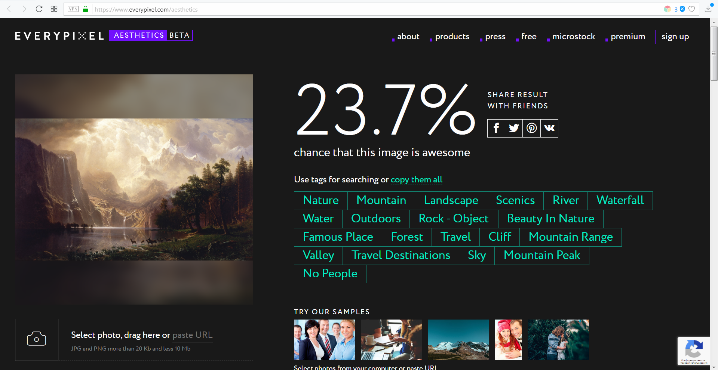Screen dimensions: 718x370
Task: Open the ad blocker shield icon
Action: click(682, 9)
